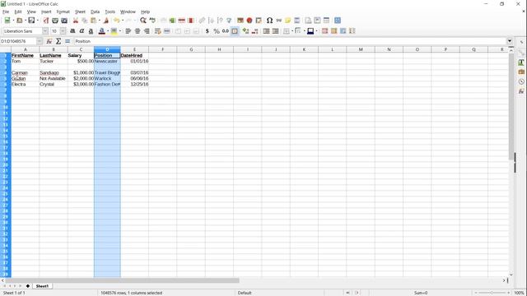Image resolution: width=527 pixels, height=296 pixels.
Task: Click the Merge and Center Cells icon
Action: click(166, 31)
